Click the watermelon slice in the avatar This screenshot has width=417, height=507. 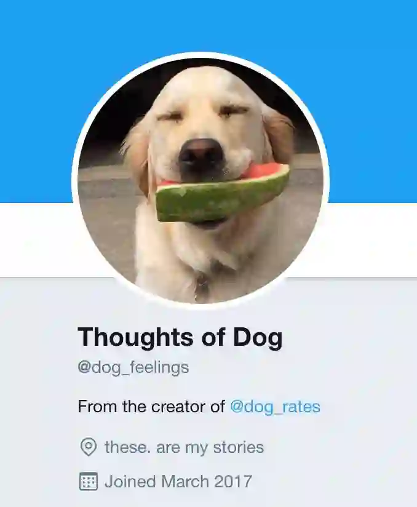click(223, 193)
